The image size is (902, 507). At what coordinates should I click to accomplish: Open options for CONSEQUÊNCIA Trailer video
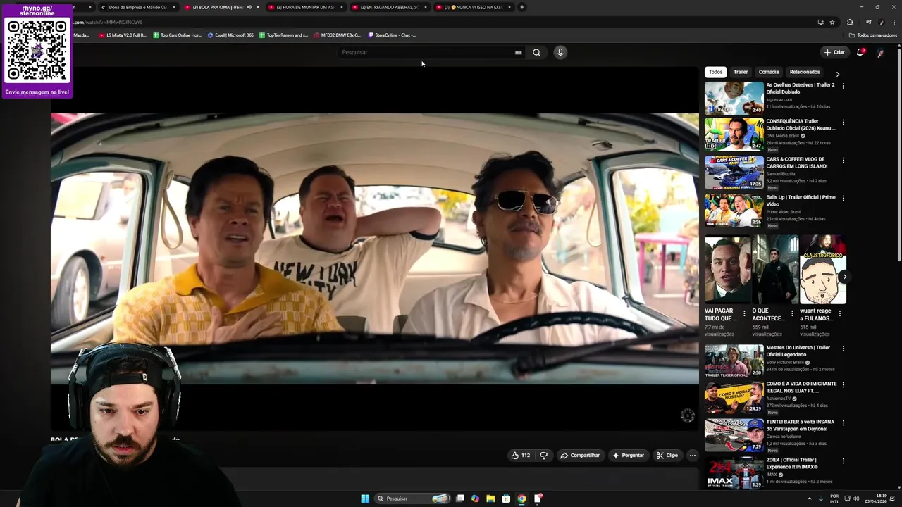pyautogui.click(x=843, y=123)
